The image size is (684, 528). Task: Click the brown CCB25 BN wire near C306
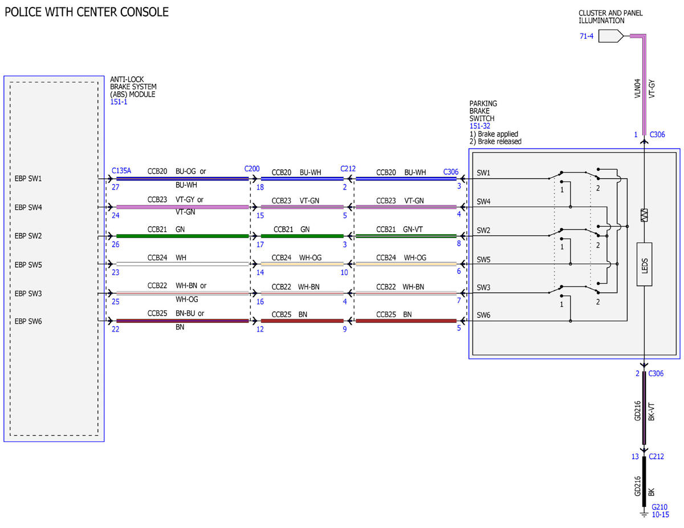406,321
